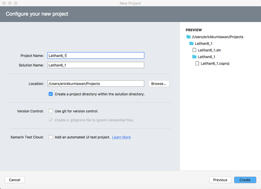Image resolution: width=261 pixels, height=189 pixels.
Task: Enable Use git for version control
Action: pos(51,111)
